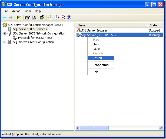
Task: Choose Properties from the context menu
Action: (x=101, y=65)
